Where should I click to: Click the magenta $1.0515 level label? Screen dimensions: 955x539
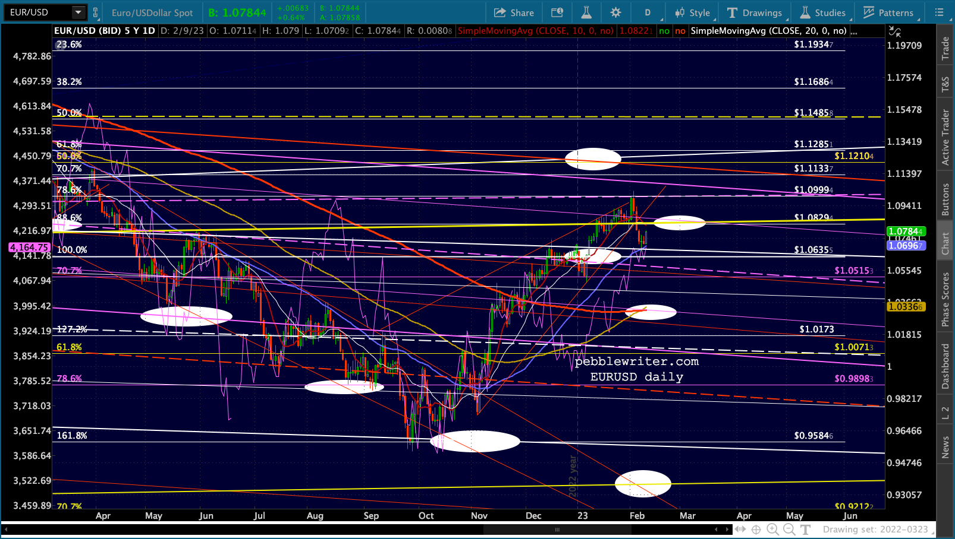(x=854, y=271)
